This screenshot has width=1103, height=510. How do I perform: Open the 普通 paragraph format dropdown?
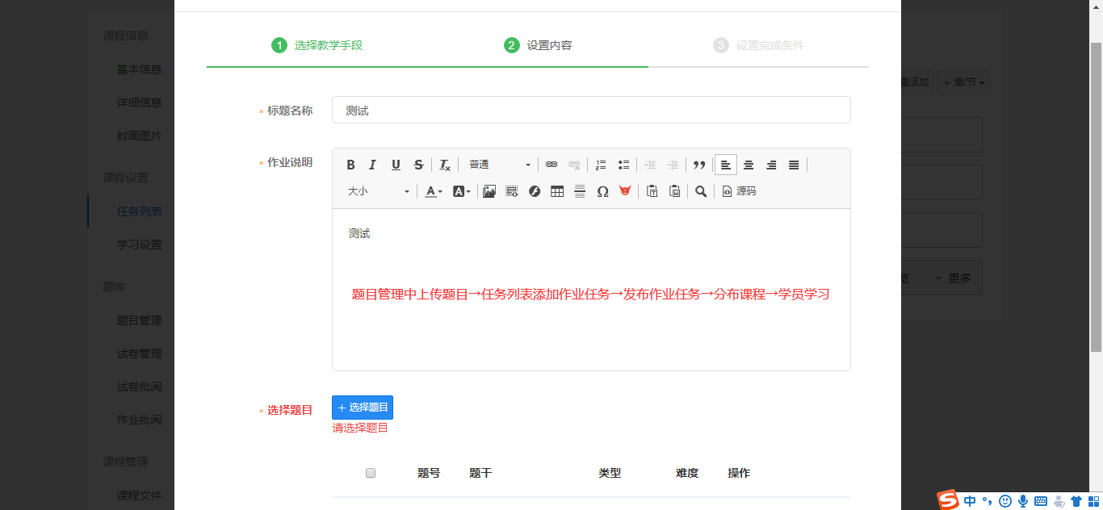[500, 165]
